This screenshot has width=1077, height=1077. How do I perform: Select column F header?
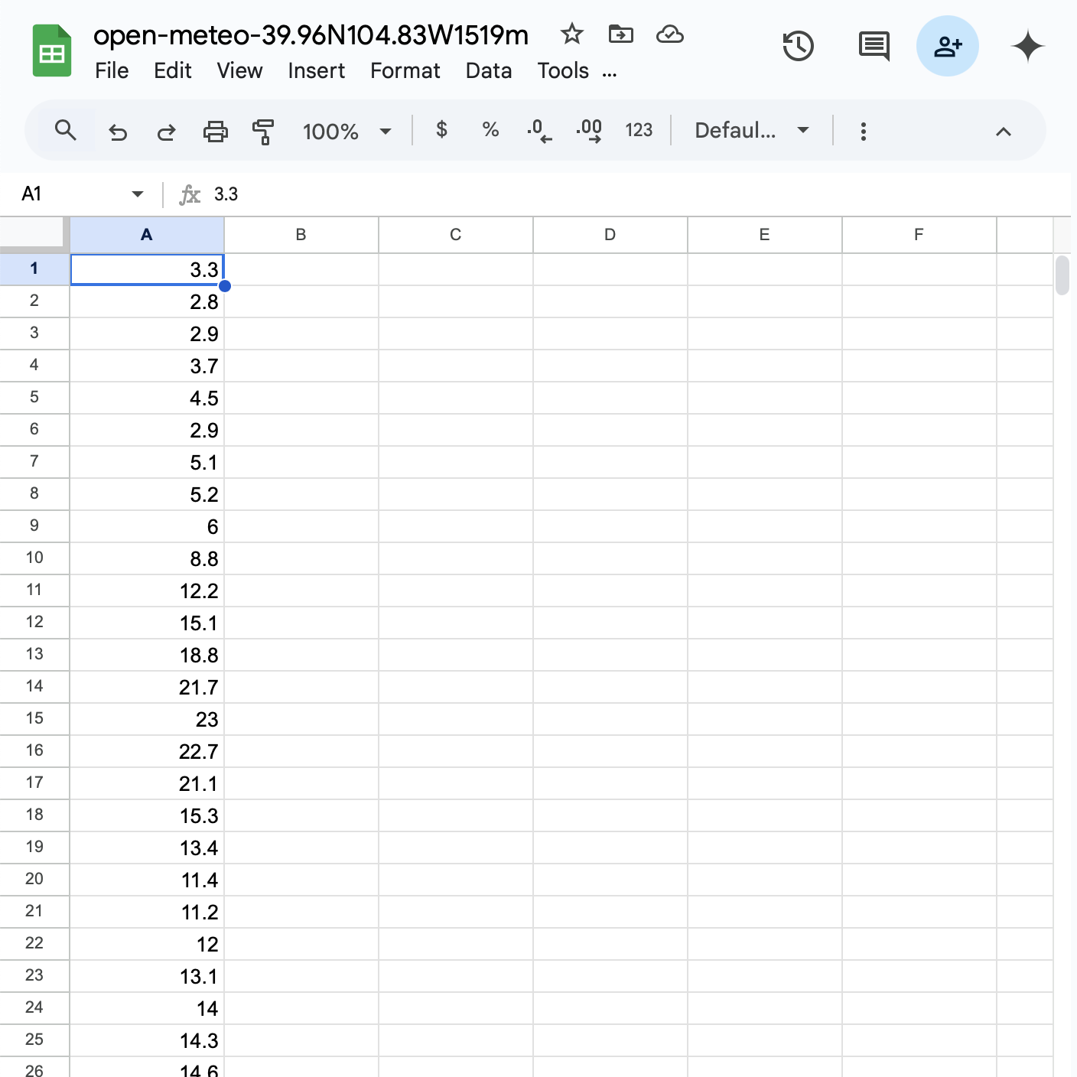919,235
